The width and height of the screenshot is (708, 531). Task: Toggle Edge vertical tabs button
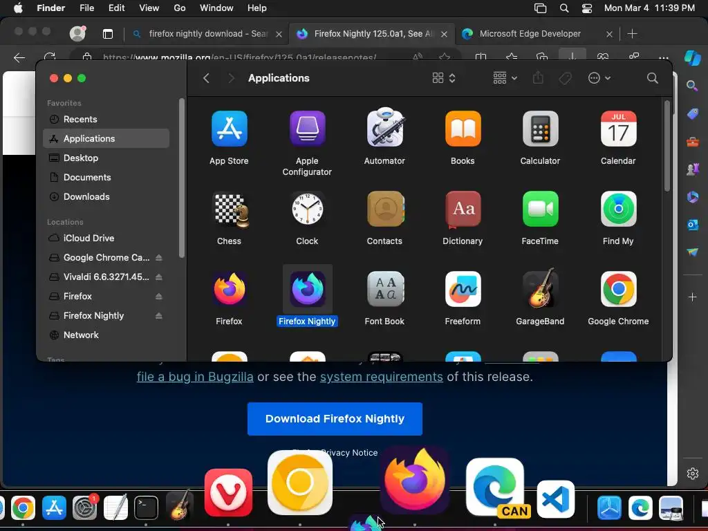107,34
